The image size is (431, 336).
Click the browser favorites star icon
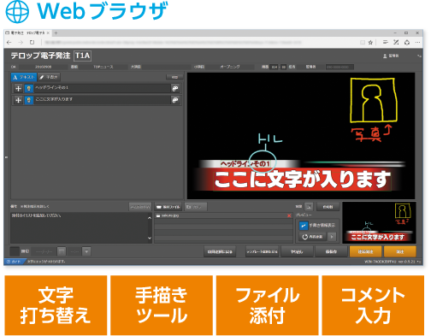(x=370, y=42)
